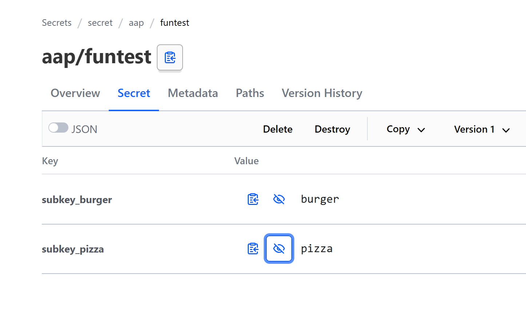Viewport: 526px width, 335px height.
Task: Copy the subkey_burger value to clipboard
Action: click(x=253, y=199)
